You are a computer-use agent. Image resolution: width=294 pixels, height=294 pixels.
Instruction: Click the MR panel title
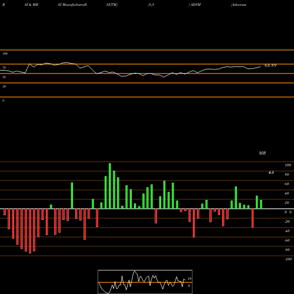pyautogui.click(x=262, y=153)
